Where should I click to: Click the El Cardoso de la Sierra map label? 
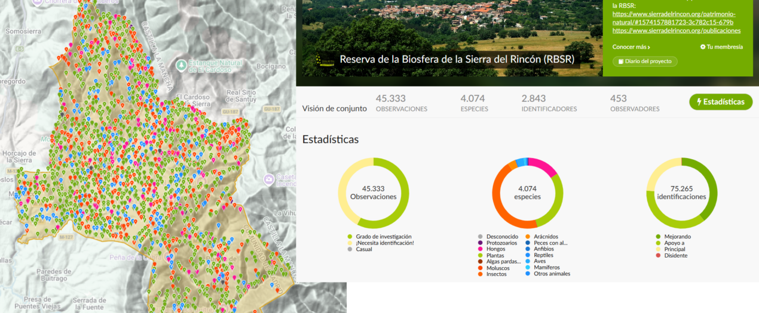(193, 100)
